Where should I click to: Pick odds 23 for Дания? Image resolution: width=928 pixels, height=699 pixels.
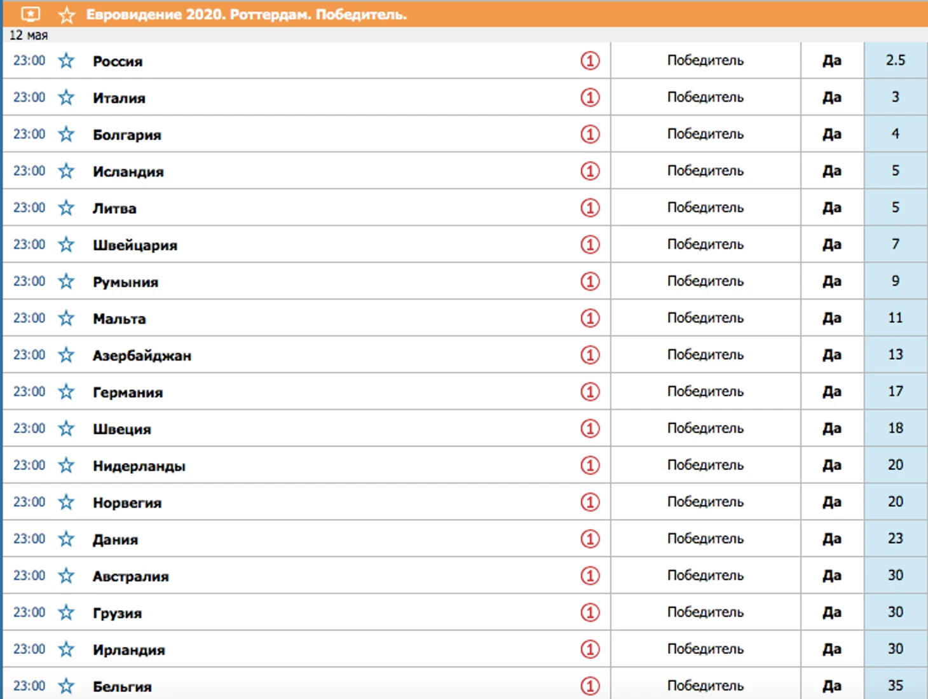pyautogui.click(x=896, y=539)
